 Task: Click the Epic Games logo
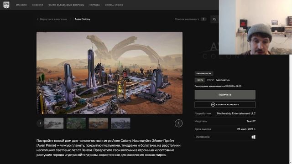coord(6,5)
